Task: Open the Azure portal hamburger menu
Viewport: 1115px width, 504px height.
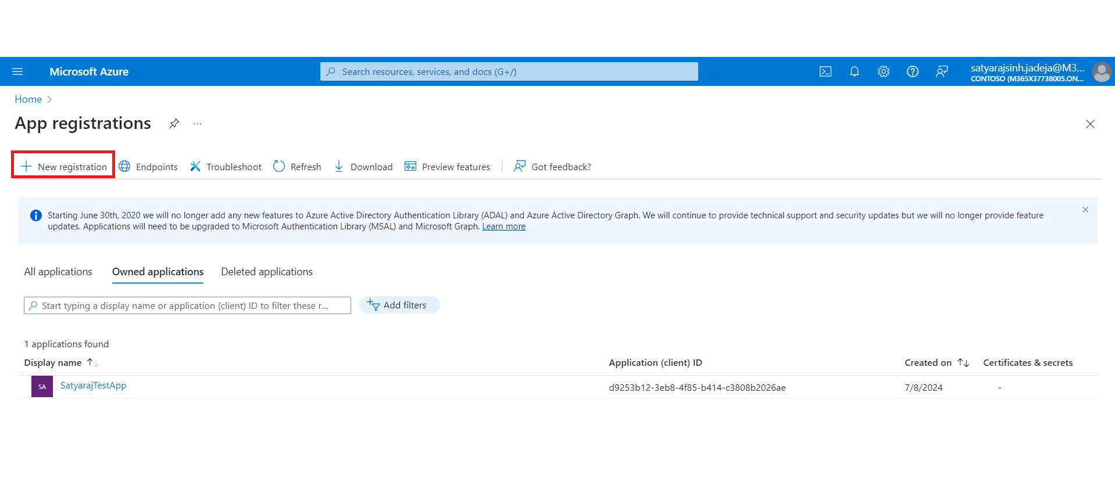Action: (x=17, y=71)
